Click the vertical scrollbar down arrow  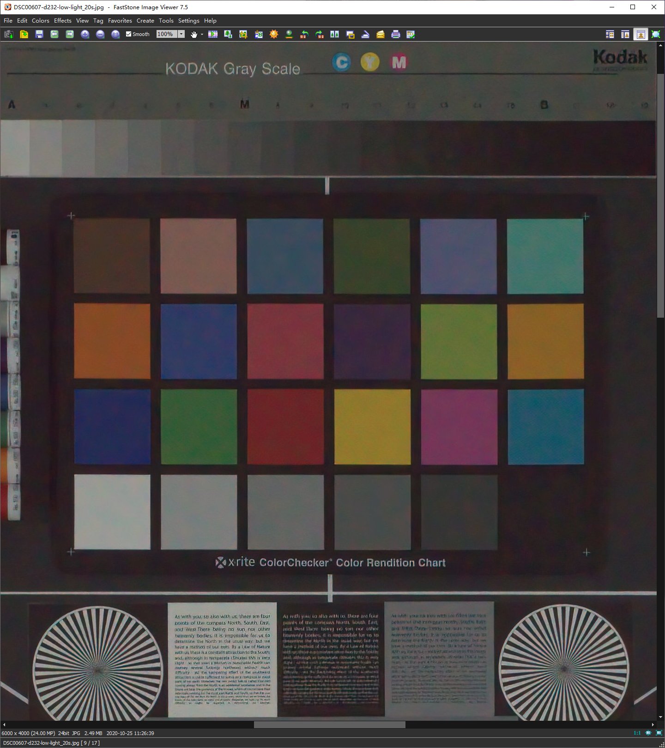click(x=661, y=717)
